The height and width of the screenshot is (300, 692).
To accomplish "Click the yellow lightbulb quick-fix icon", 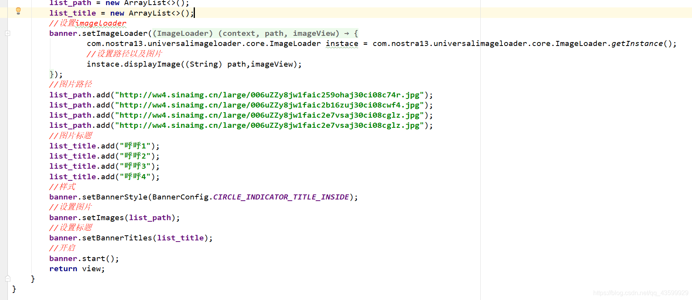I will pos(18,11).
